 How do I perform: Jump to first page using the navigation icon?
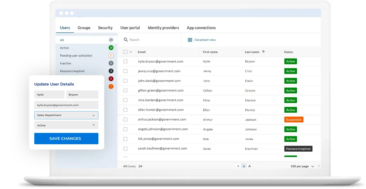(x=319, y=166)
